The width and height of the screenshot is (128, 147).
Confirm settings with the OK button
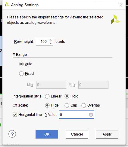tap(47, 134)
